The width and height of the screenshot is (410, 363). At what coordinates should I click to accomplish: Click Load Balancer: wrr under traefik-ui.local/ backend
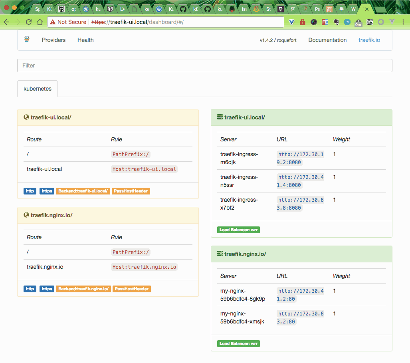tap(238, 230)
